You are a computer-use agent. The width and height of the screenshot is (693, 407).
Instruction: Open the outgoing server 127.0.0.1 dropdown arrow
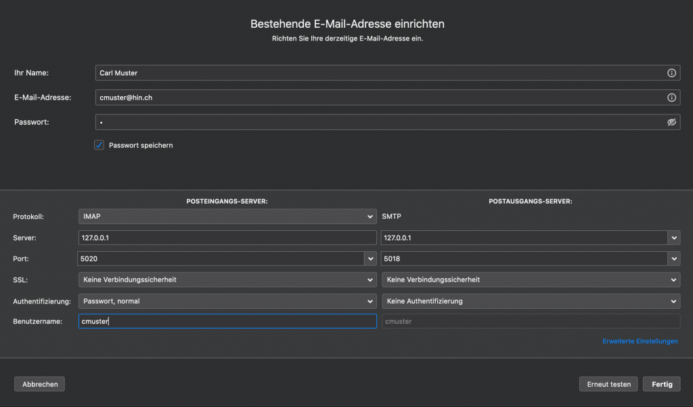tap(673, 238)
